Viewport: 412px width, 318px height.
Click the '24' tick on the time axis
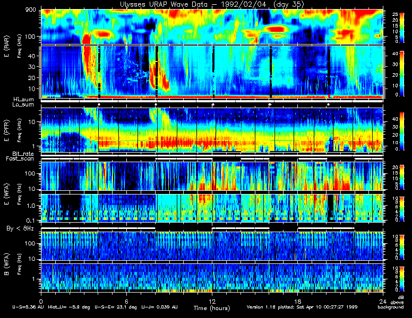[383, 301]
